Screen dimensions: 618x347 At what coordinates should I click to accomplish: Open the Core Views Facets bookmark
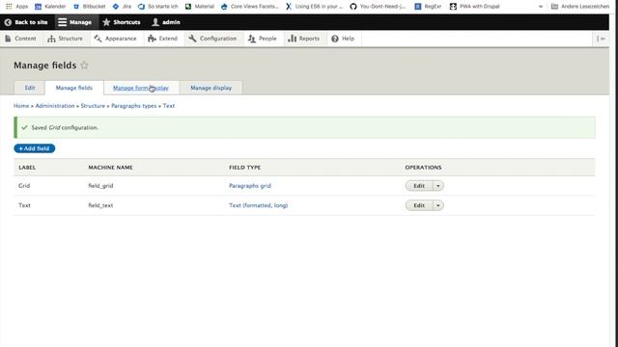click(249, 7)
